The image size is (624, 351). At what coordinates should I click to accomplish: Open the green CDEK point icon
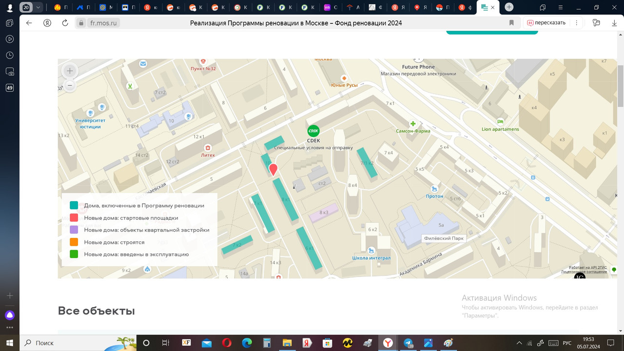tap(313, 131)
